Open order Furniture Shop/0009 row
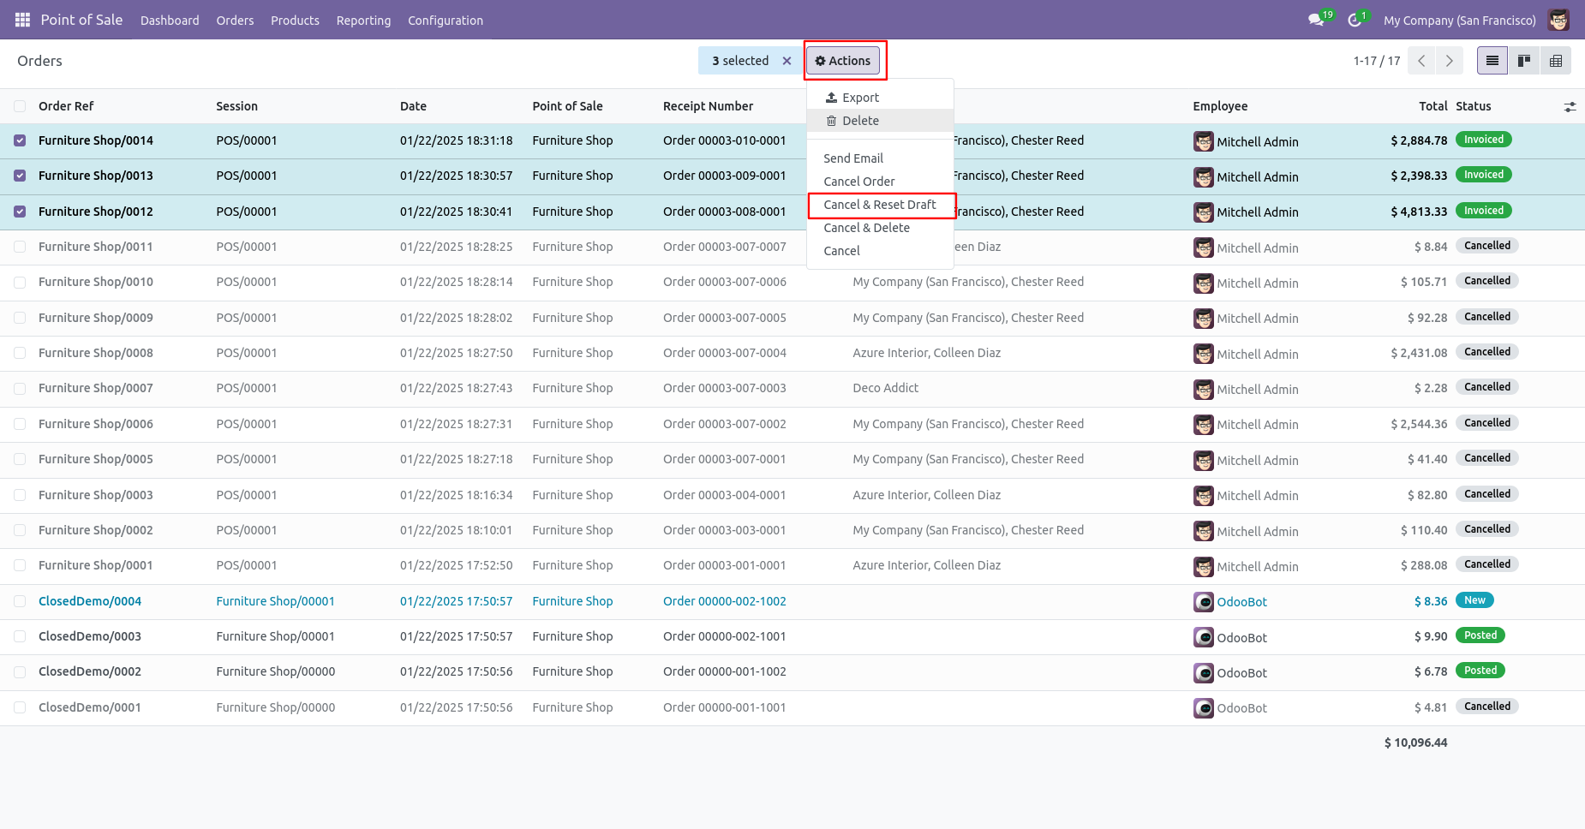This screenshot has width=1585, height=829. pos(792,318)
